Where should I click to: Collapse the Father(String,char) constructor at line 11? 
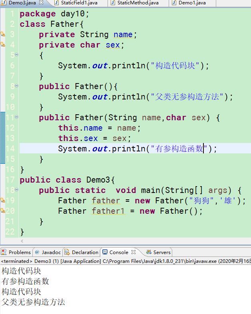tap(17, 117)
